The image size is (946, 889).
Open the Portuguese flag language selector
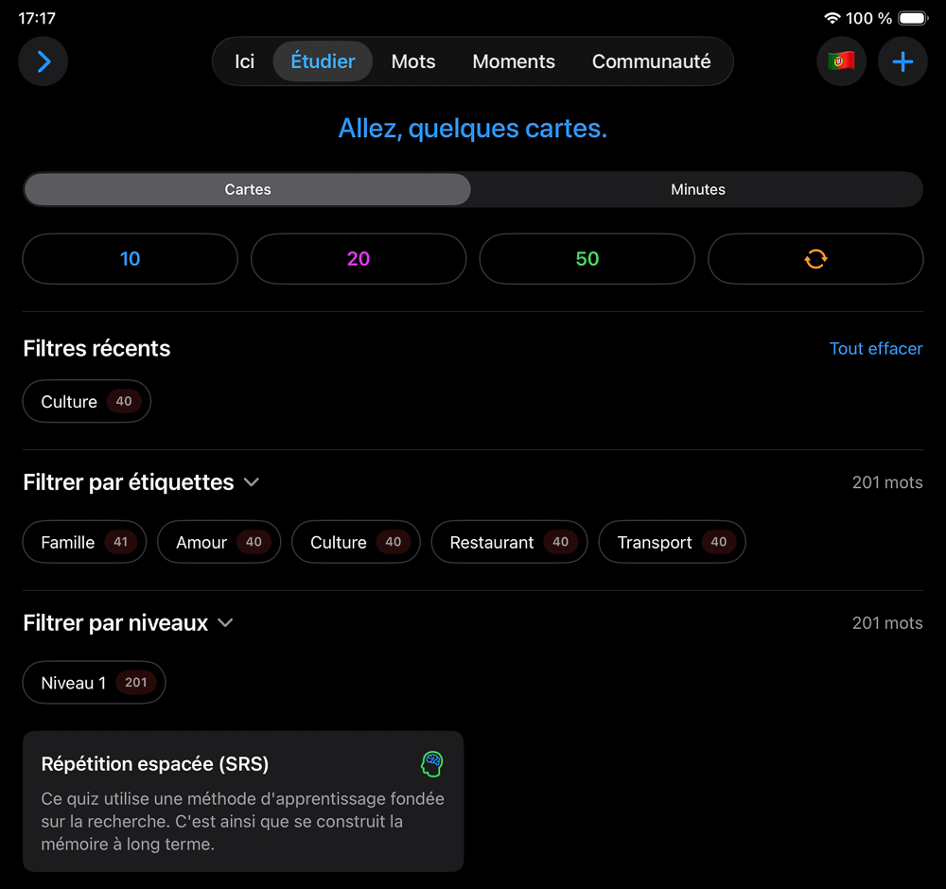pos(841,61)
